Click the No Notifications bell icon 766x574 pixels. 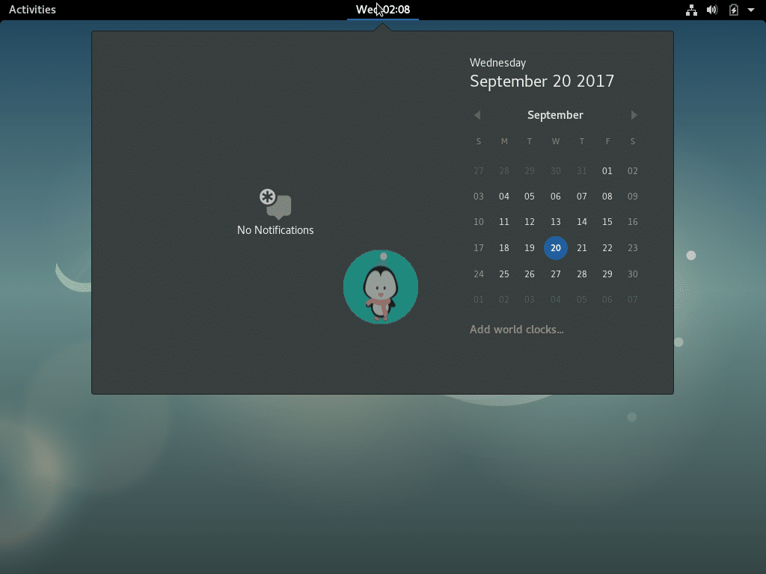click(x=275, y=203)
